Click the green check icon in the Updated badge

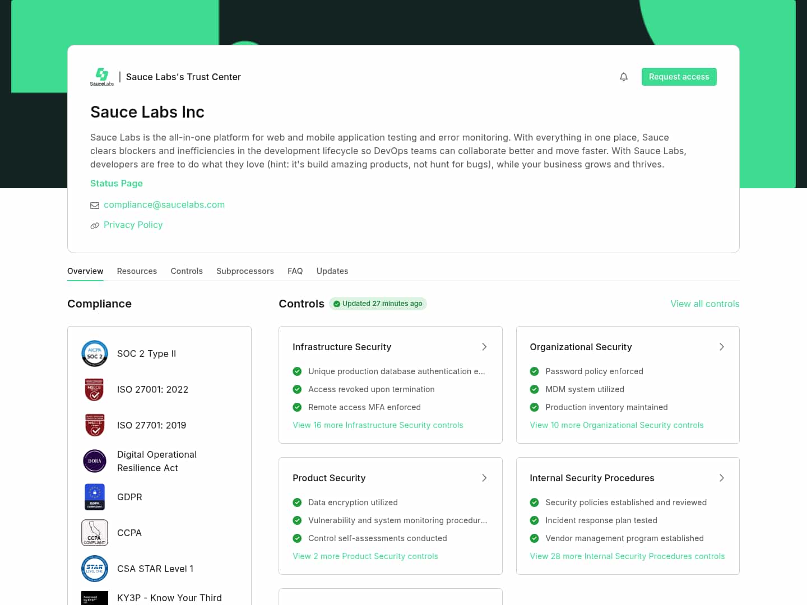pos(337,304)
